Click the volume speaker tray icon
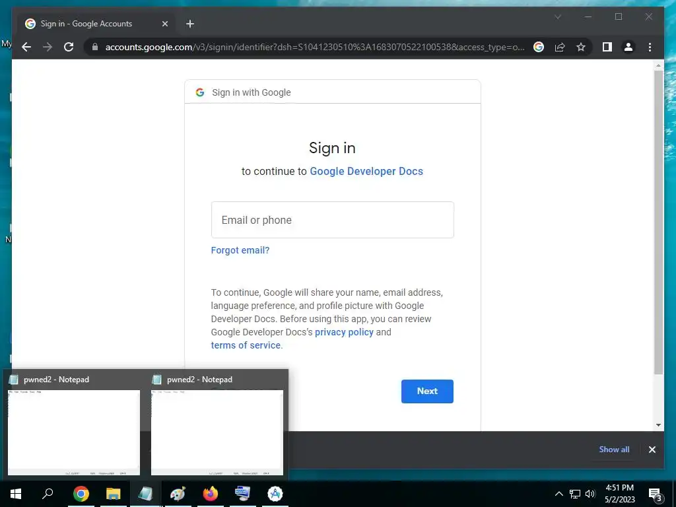The height and width of the screenshot is (507, 676). 590,494
